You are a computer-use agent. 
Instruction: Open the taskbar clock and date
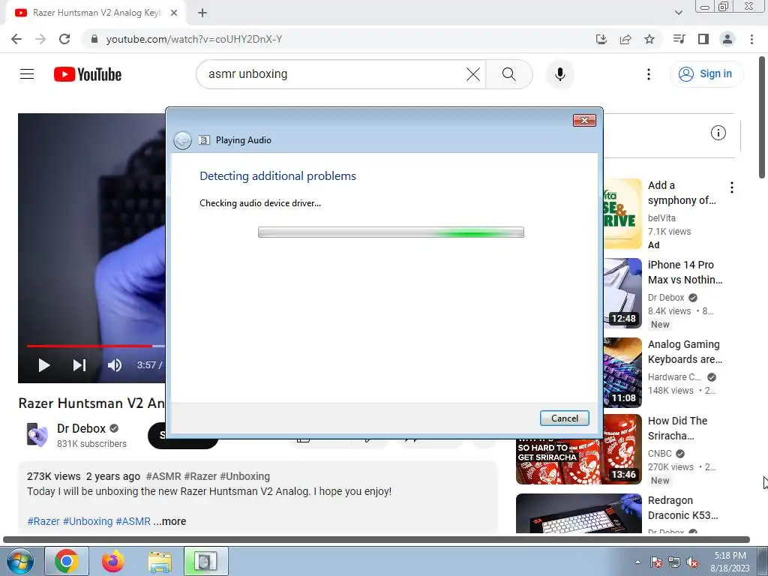pos(730,562)
